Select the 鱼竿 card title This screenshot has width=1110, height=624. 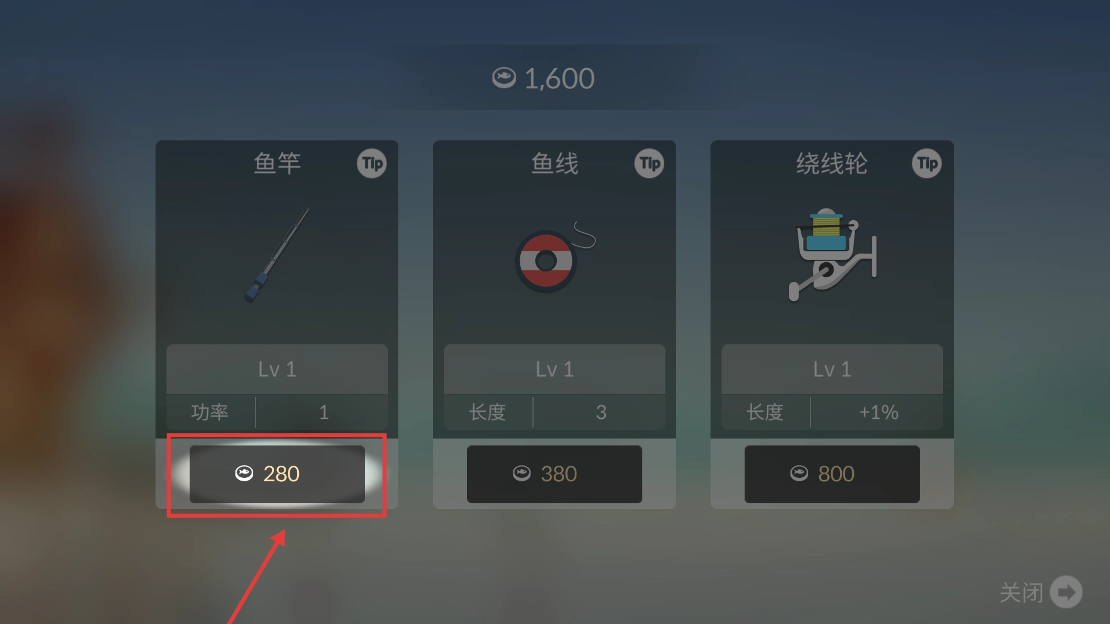[277, 164]
